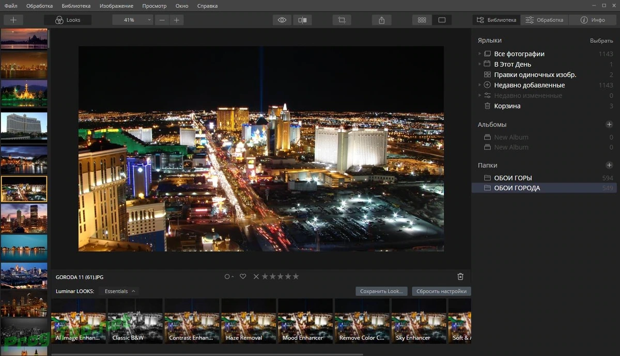
Task: Zoom in with the toolbar plus button
Action: click(x=177, y=20)
